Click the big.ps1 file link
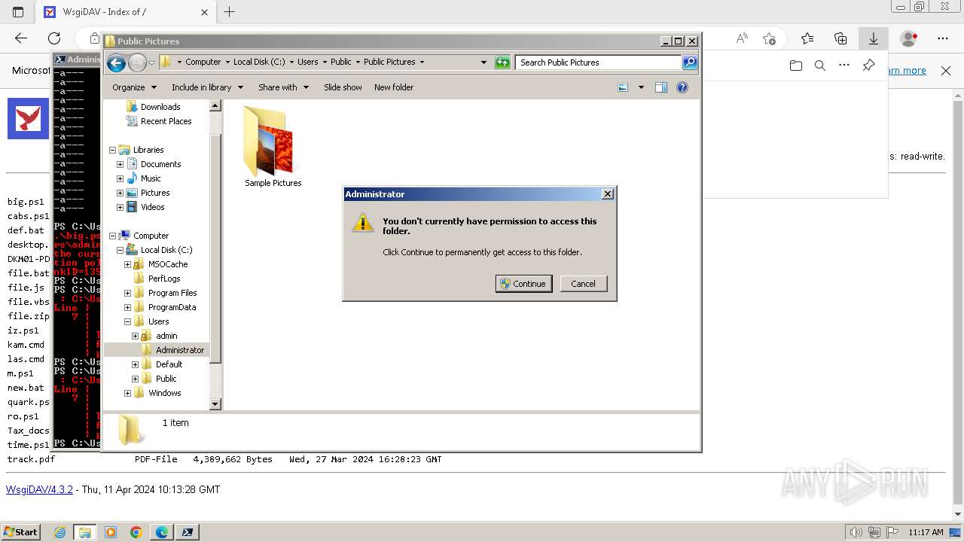 pyautogui.click(x=26, y=202)
